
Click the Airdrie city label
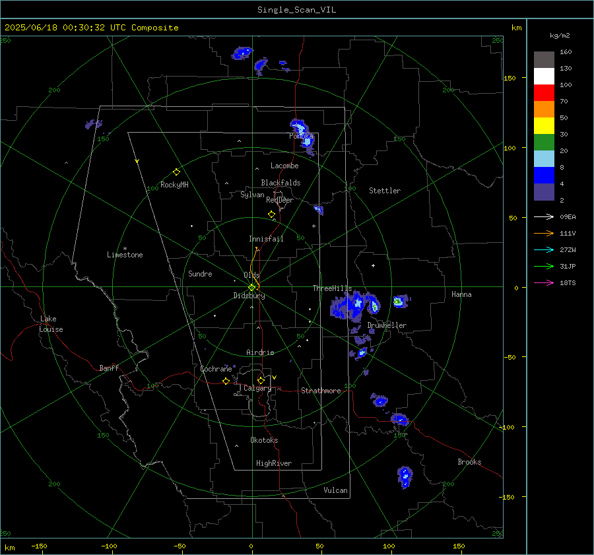tap(260, 352)
